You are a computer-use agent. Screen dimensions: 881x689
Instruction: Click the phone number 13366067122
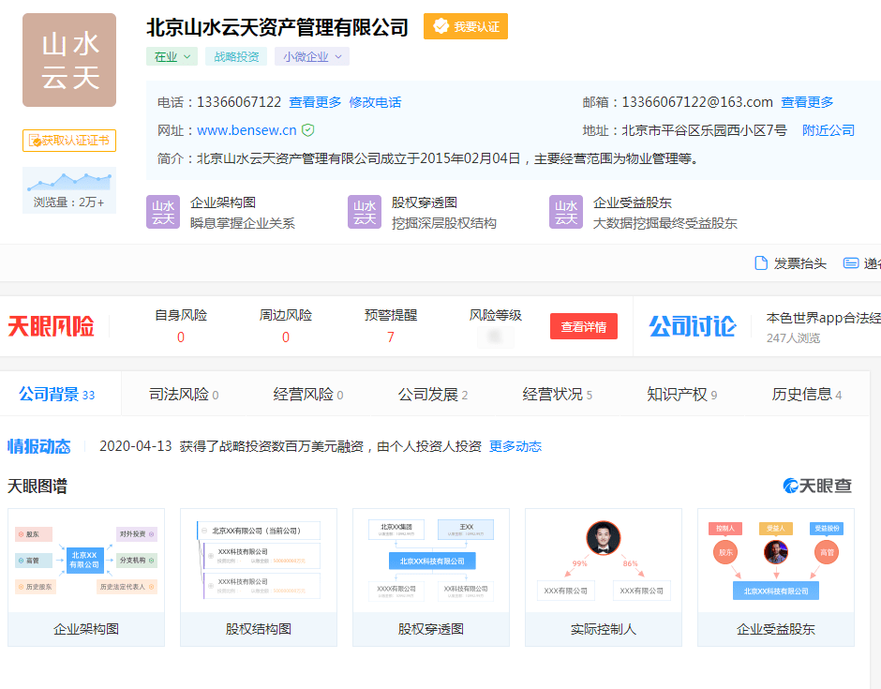tap(239, 102)
